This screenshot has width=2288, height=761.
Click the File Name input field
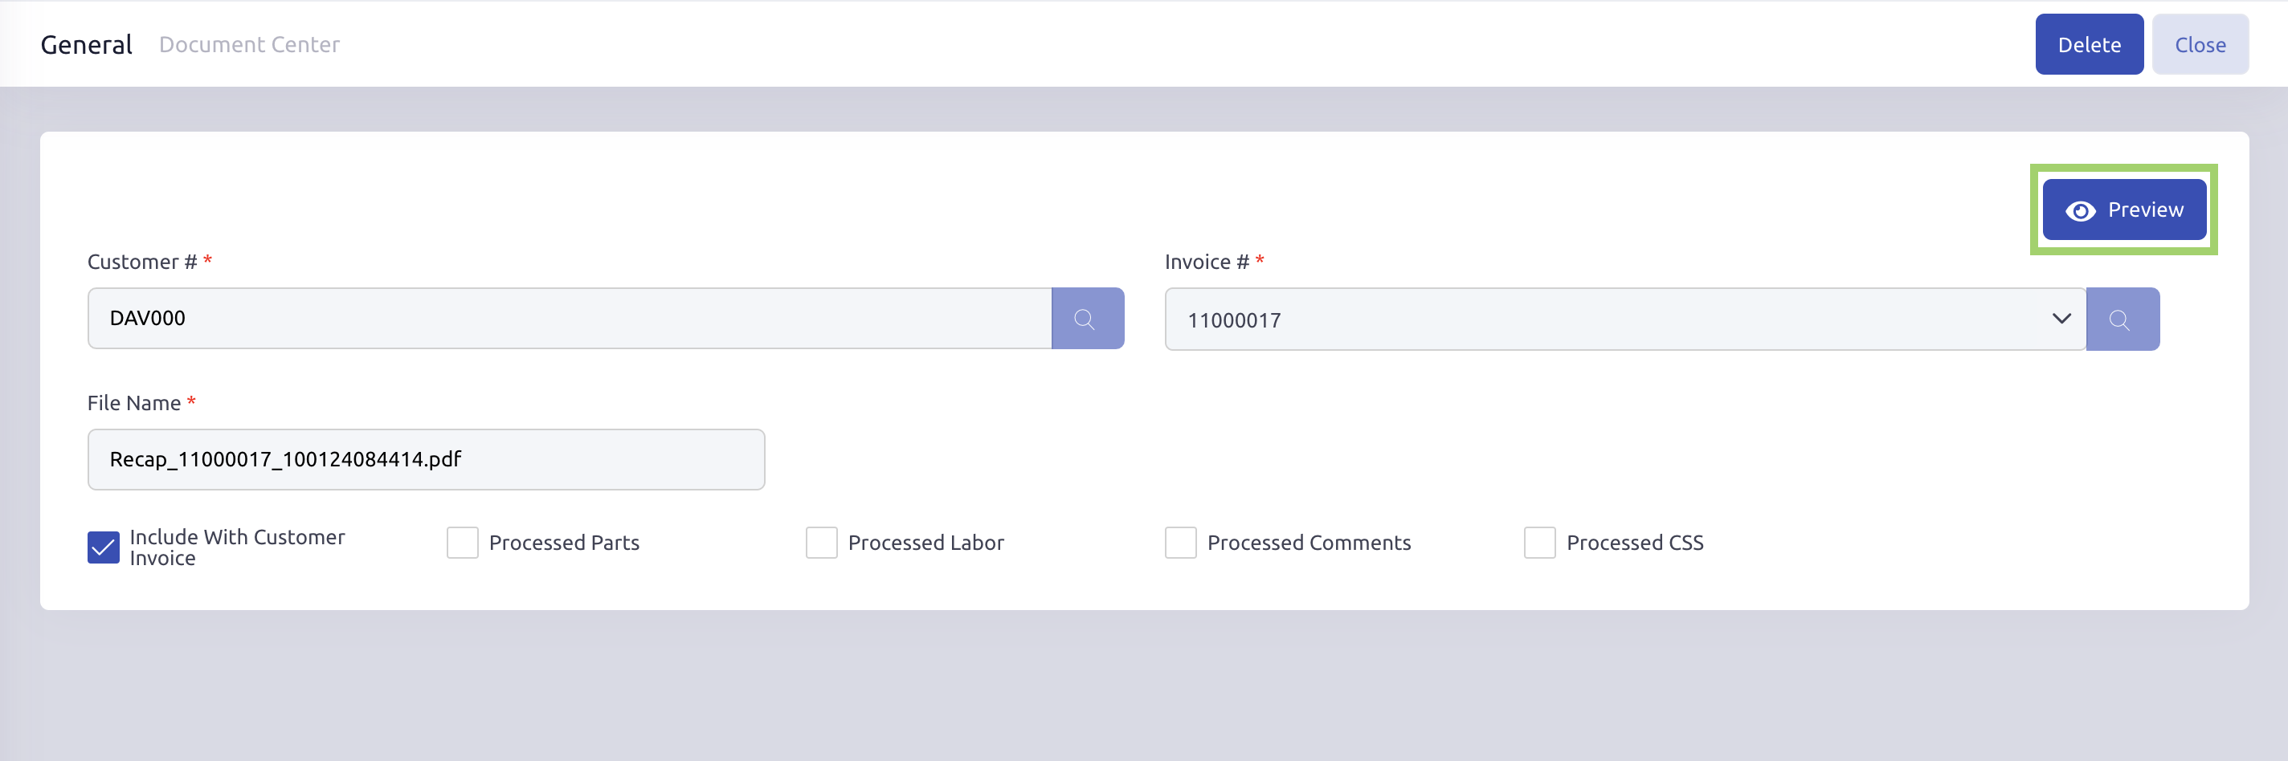[x=427, y=460]
